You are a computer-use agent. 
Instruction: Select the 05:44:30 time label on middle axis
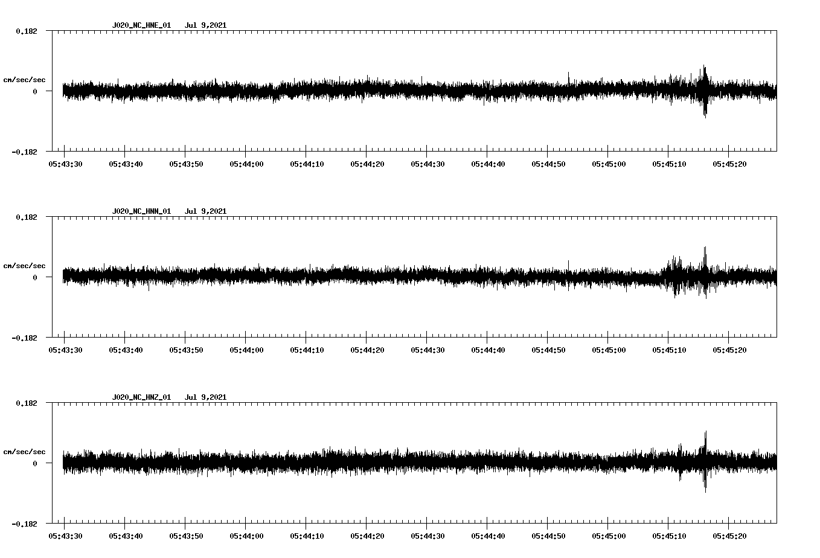coord(428,349)
